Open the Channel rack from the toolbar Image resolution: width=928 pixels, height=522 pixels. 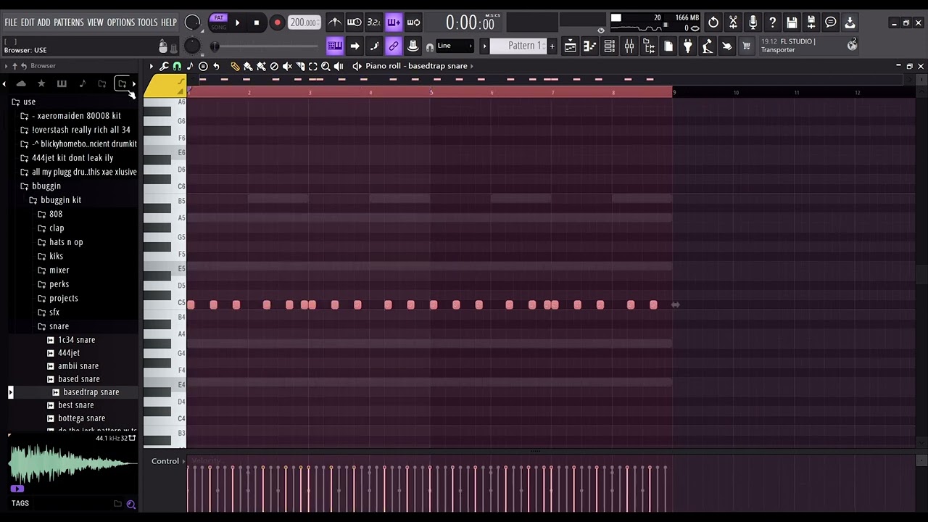[x=610, y=46]
